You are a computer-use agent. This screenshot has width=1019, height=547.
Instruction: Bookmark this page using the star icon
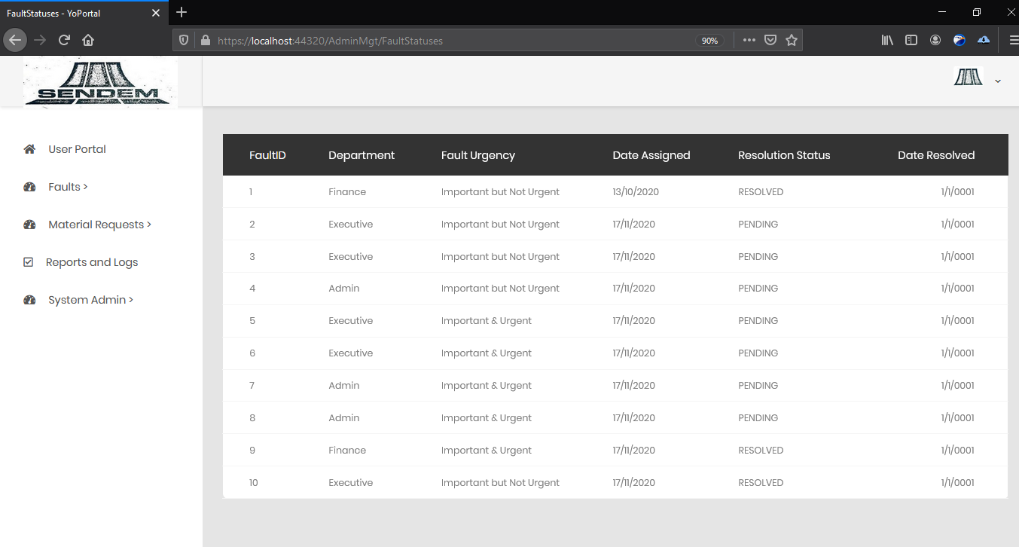point(792,41)
